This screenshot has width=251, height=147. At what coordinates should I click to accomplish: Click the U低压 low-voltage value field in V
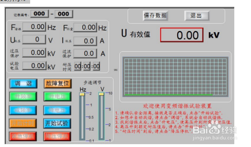tap(34, 39)
